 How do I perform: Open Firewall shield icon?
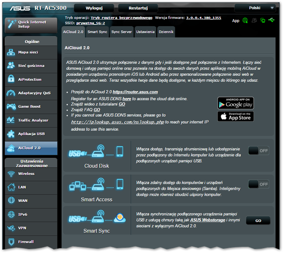tap(11, 242)
